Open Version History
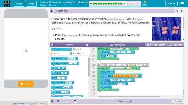 pyautogui.click(x=156, y=45)
